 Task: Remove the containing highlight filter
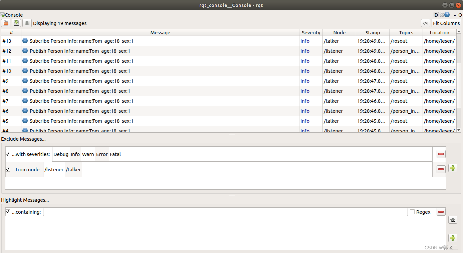tap(441, 212)
